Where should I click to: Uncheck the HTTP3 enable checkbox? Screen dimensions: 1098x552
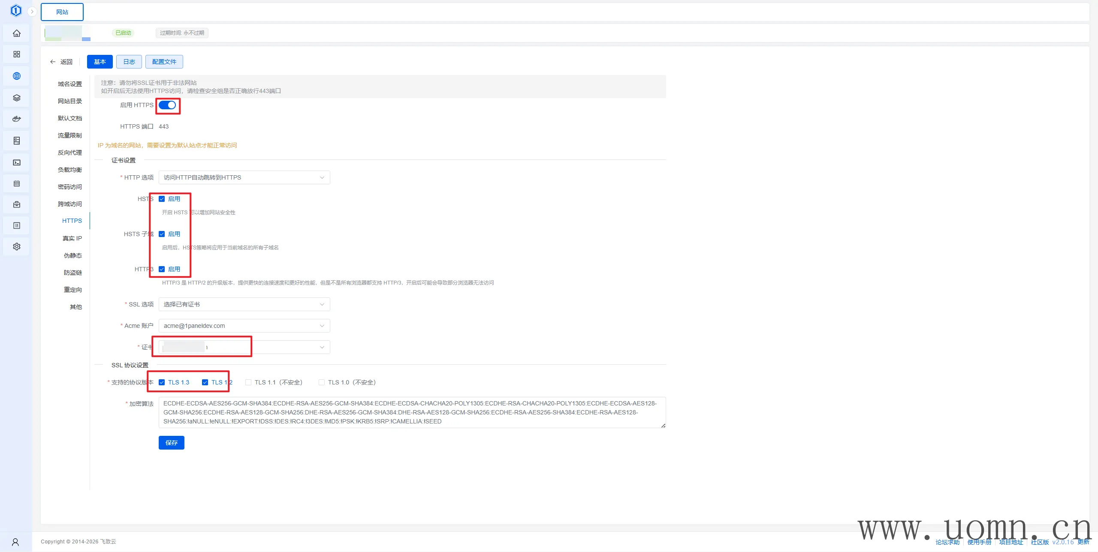click(162, 269)
